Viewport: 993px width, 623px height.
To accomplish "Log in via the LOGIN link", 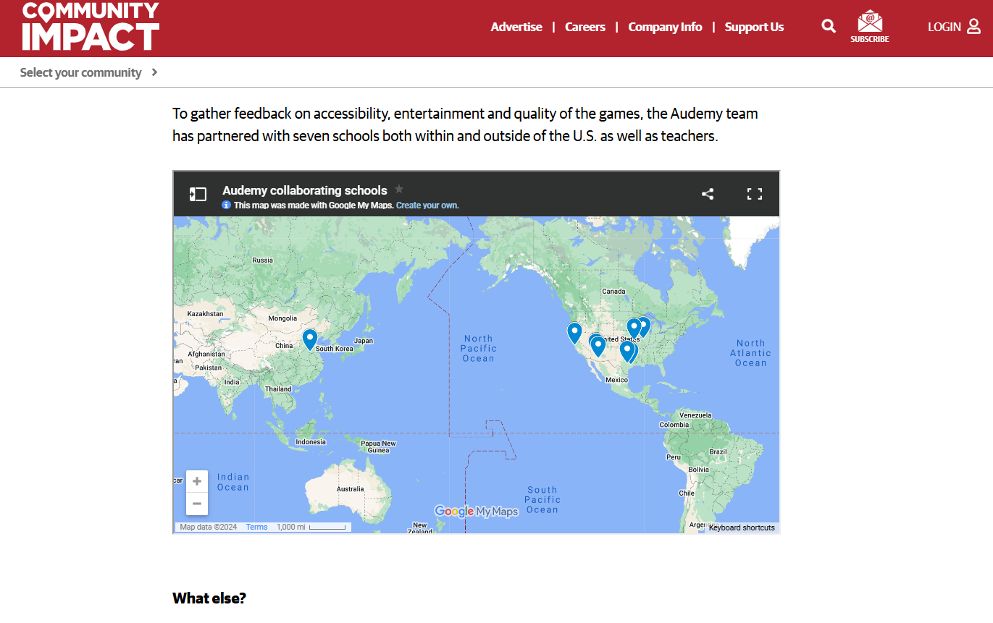I will tap(954, 27).
